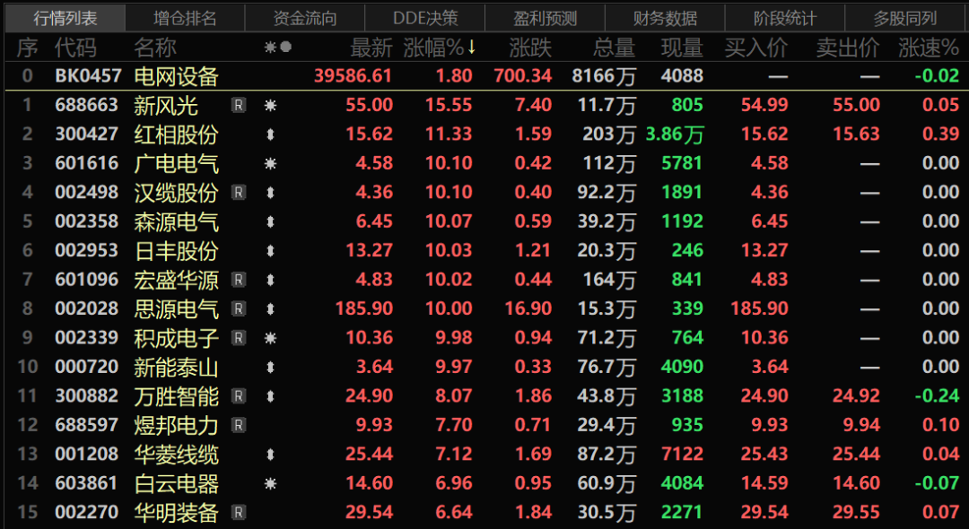The image size is (969, 529).
Task: Sort by the 最新 column header
Action: pyautogui.click(x=371, y=48)
